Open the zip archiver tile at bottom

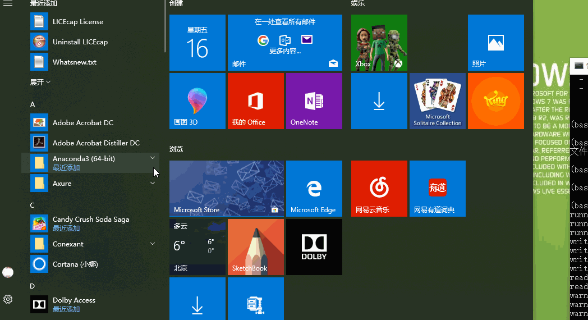click(x=256, y=299)
